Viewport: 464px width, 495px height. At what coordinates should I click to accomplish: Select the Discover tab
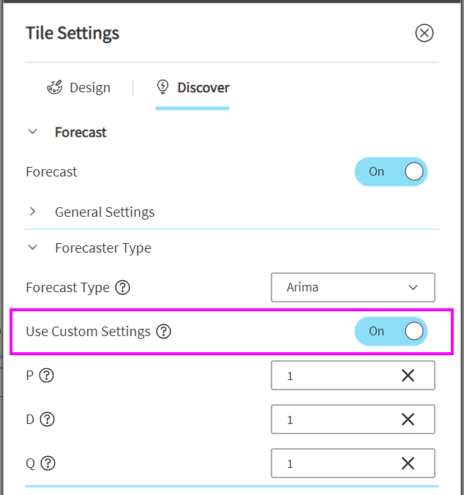coord(193,88)
